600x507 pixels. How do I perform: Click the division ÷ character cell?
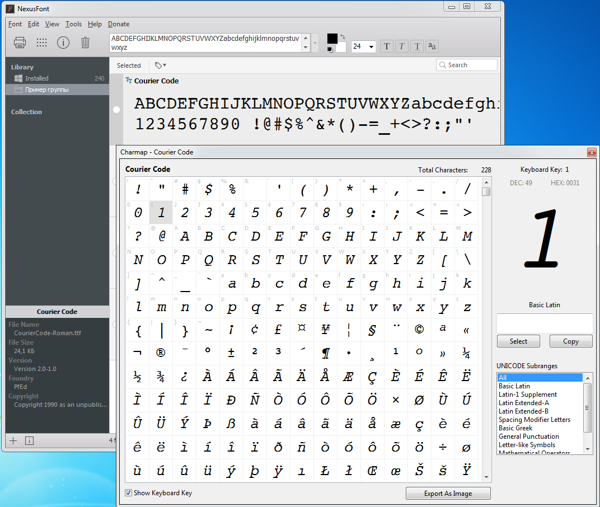tap(443, 447)
